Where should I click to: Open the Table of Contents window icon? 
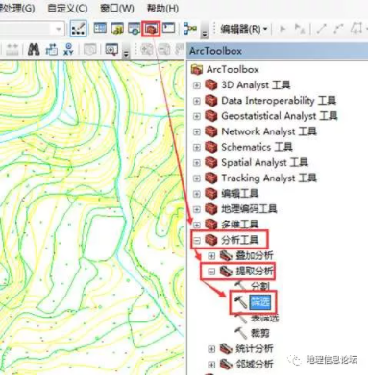pyautogui.click(x=100, y=28)
